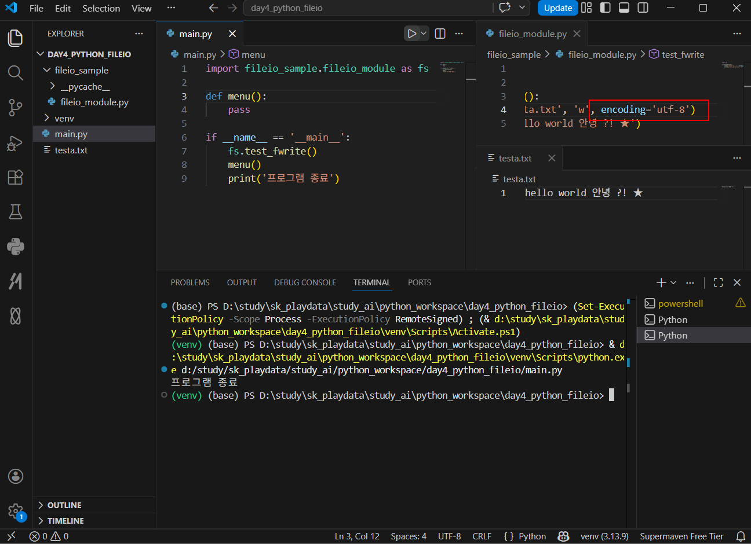Switch to the PORTS panel tab
This screenshot has width=751, height=544.
(420, 282)
